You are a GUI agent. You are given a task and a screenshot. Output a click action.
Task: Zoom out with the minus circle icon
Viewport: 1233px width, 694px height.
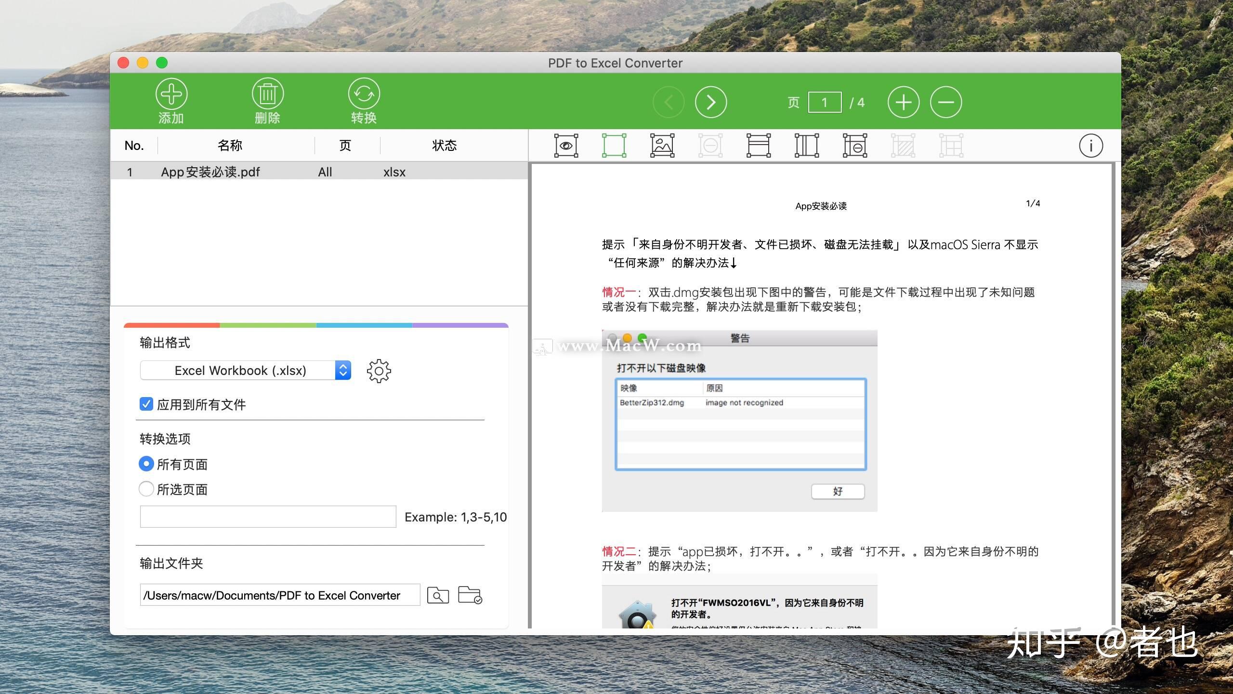(946, 102)
